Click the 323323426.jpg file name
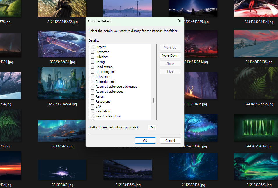 click(62, 146)
